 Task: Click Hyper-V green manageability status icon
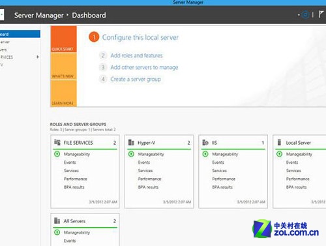[x=131, y=154]
